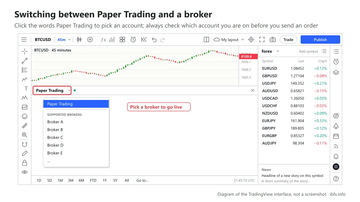Viewport: 360px width, 202px height.
Task: Set the chart range to YTD
Action: [93, 180]
